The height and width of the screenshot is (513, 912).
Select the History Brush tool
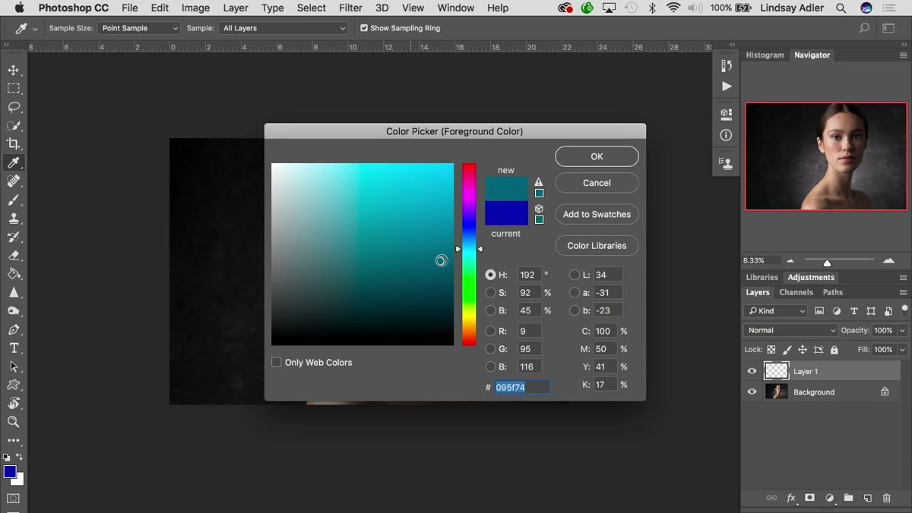(x=14, y=237)
